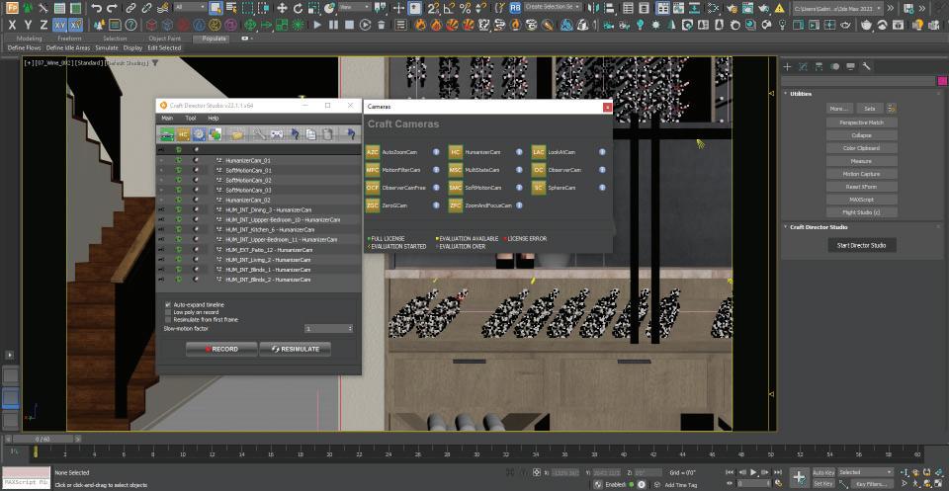Click the LookAtCam LAC icon
The width and height of the screenshot is (949, 491).
(539, 152)
